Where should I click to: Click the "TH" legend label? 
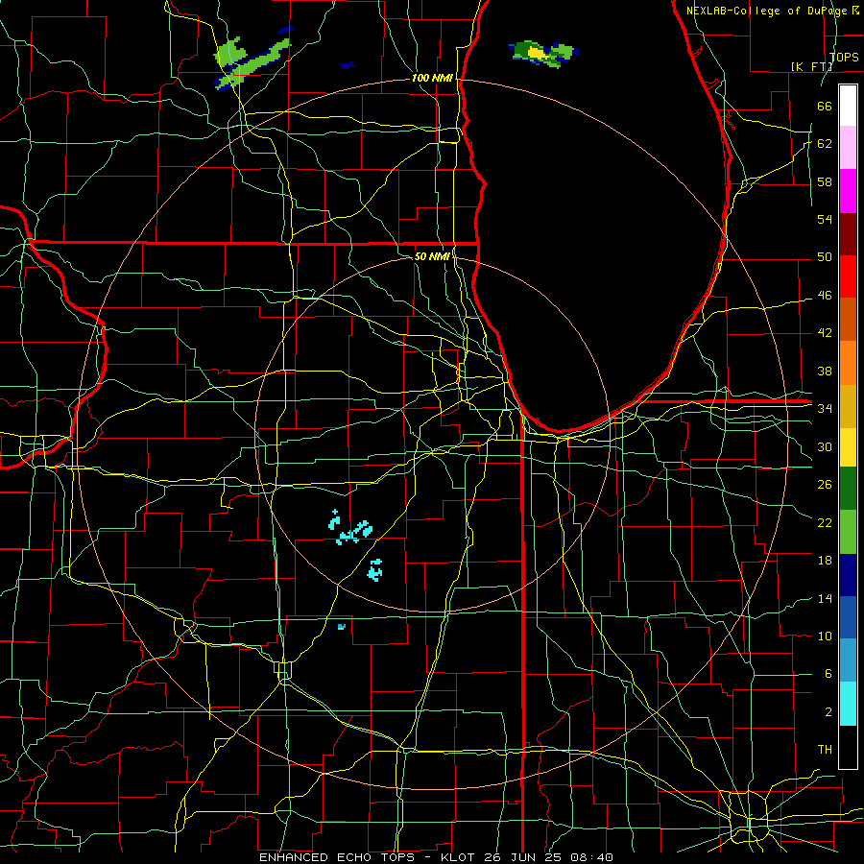pos(825,750)
